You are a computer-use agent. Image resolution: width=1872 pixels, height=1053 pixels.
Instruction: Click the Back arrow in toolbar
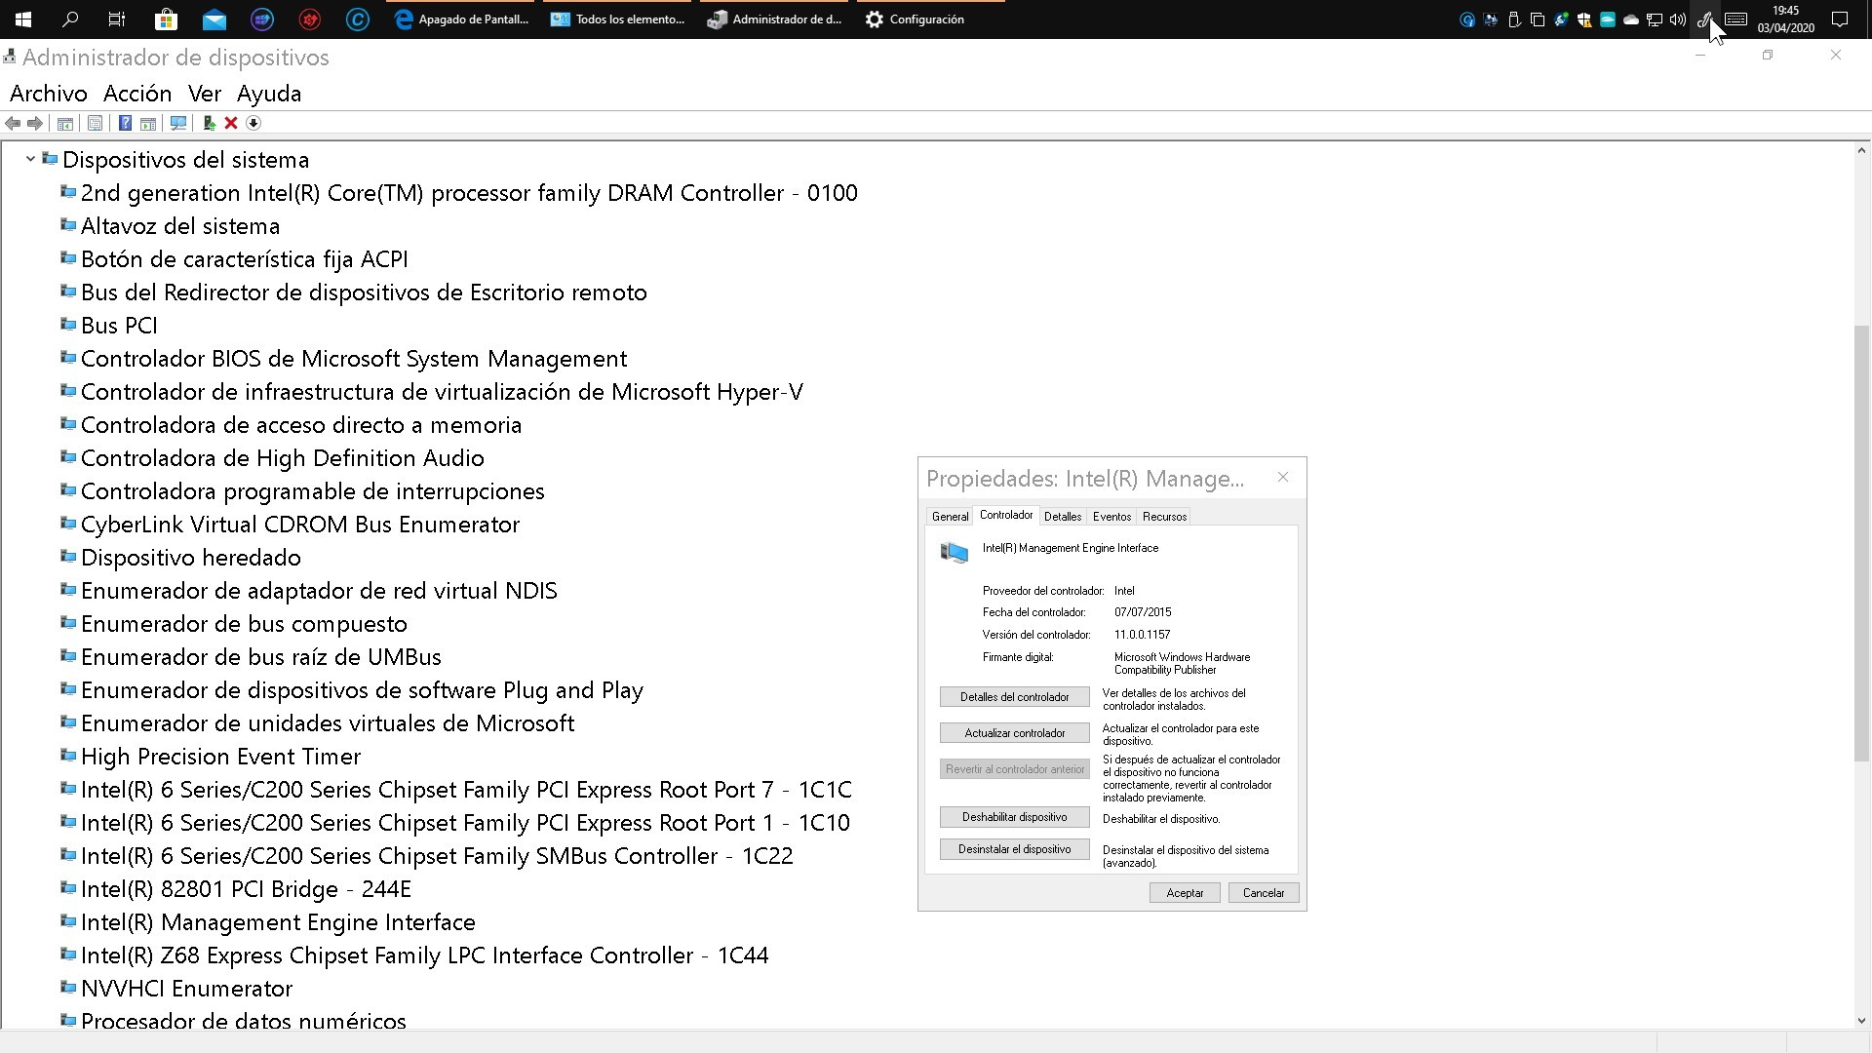pos(13,123)
